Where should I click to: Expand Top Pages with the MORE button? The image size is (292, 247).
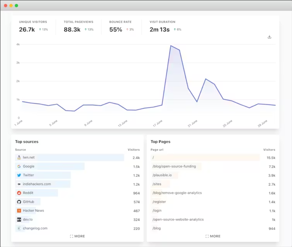213,236
